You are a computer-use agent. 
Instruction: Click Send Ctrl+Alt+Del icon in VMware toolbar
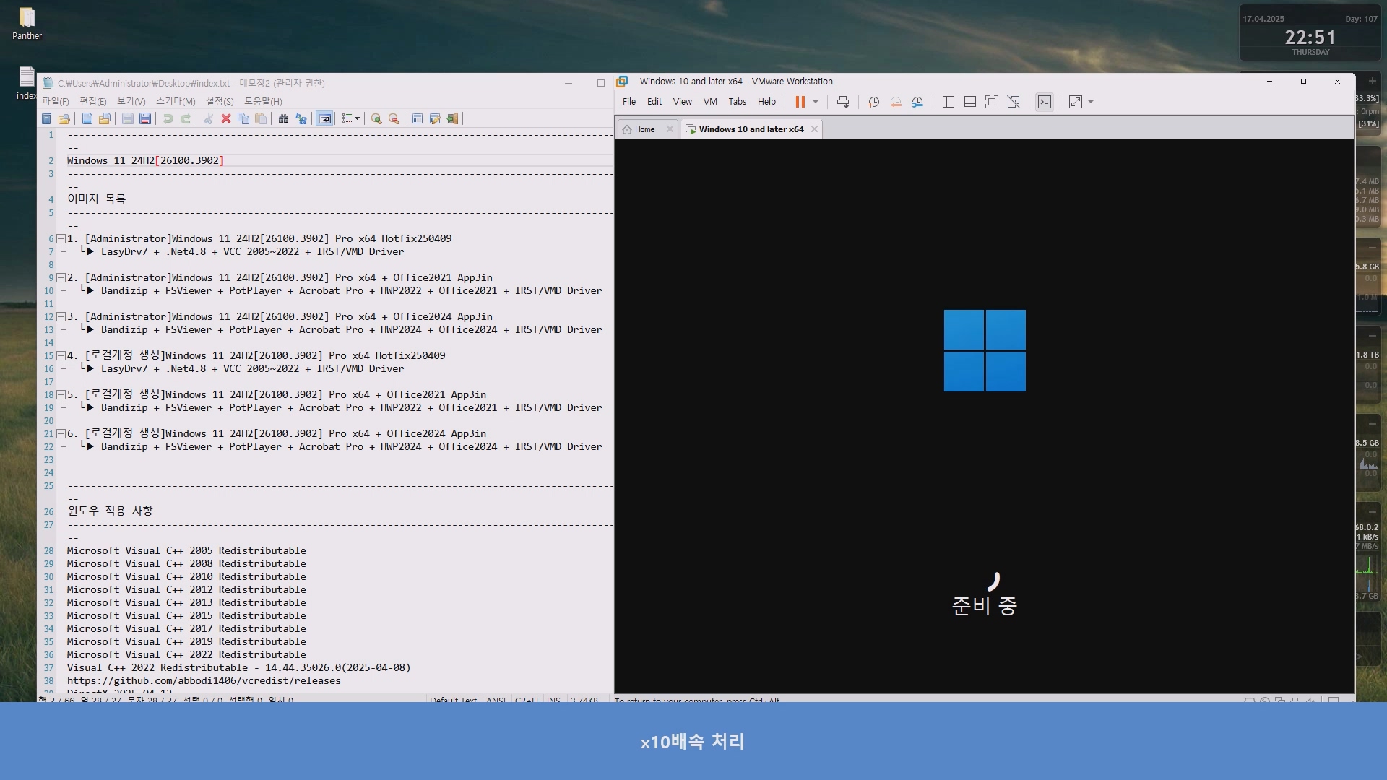(843, 102)
